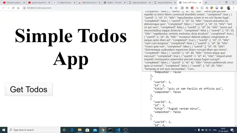This screenshot has height=133, width=237.
Task: Click the blue circular extension icon
Action: pyautogui.click(x=217, y=8)
